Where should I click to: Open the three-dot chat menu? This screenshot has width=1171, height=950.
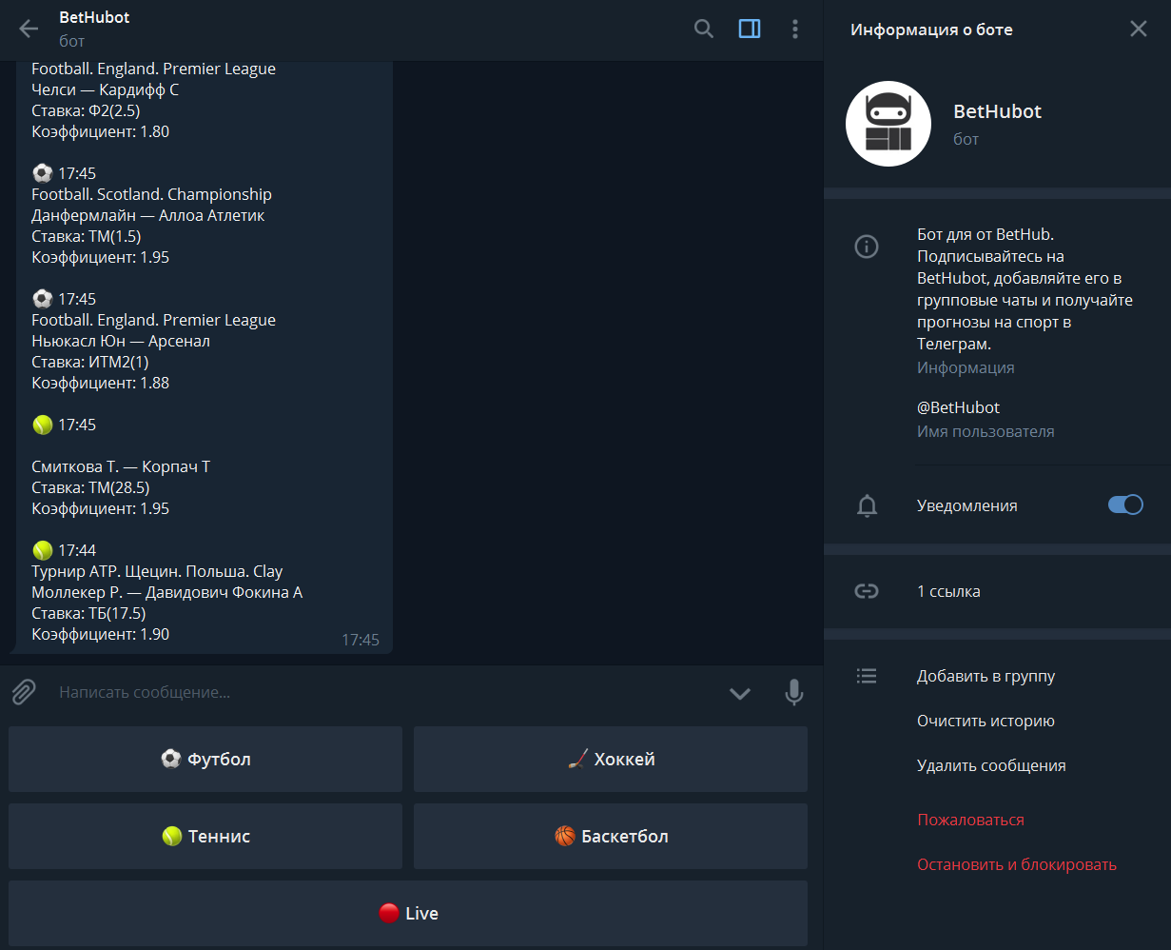(x=795, y=29)
